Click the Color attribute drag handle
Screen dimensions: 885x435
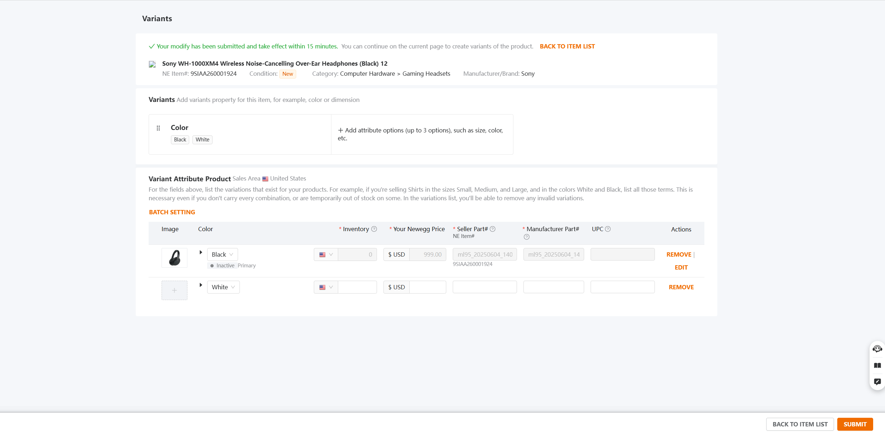[x=158, y=128]
